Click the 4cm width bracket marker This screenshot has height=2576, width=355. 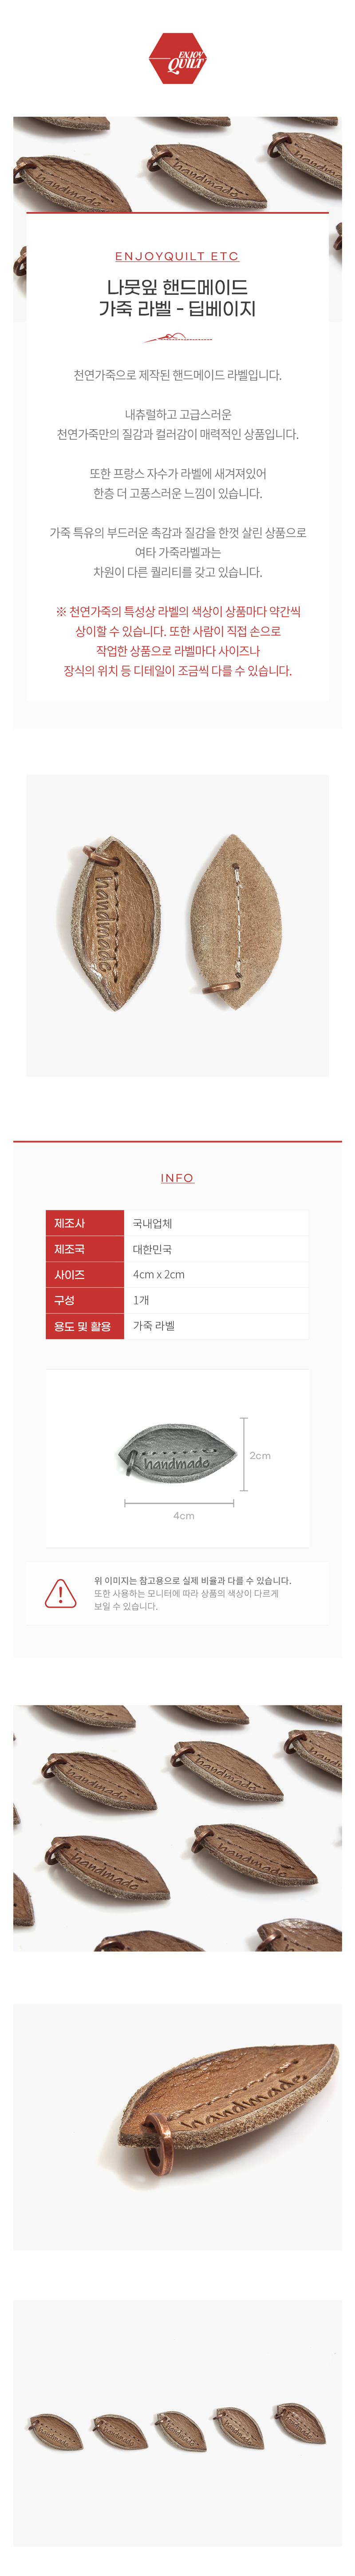click(179, 1502)
